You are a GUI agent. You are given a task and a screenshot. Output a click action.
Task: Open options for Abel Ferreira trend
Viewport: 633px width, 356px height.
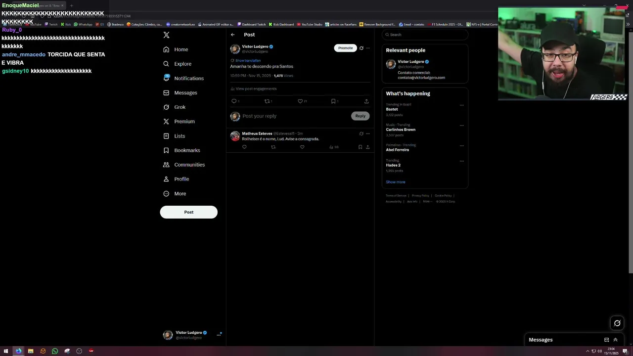tap(461, 146)
